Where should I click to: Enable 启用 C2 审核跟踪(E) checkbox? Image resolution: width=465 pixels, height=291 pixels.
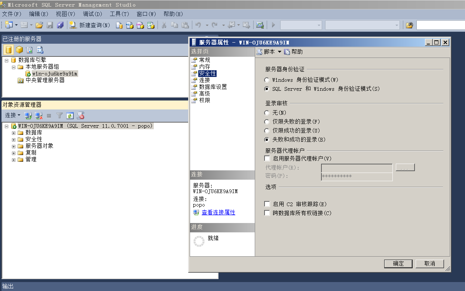267,204
